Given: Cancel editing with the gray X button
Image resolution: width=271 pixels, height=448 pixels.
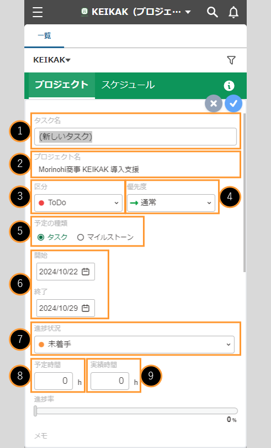Looking at the screenshot, I should [214, 103].
